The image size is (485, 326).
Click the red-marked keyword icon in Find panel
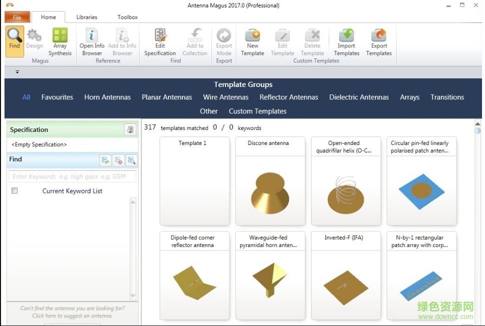(x=118, y=160)
